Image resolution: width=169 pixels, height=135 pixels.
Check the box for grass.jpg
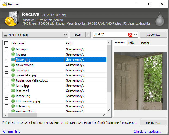tap(6, 70)
